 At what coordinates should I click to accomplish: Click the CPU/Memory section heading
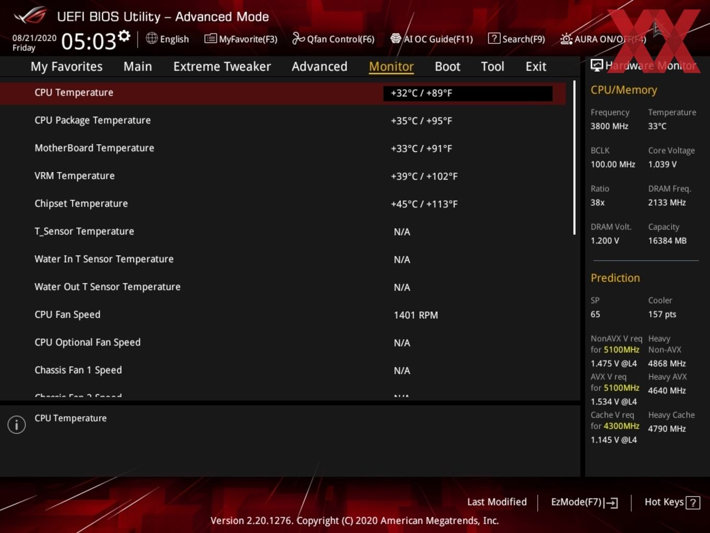click(x=623, y=90)
